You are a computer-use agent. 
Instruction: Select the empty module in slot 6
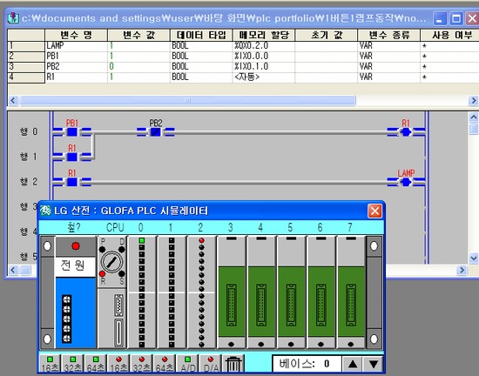pyautogui.click(x=320, y=292)
